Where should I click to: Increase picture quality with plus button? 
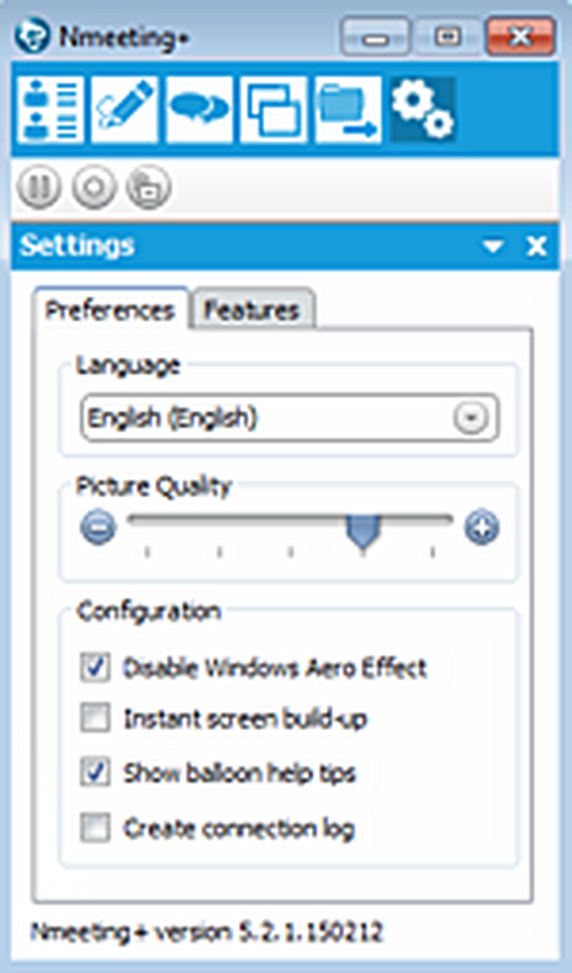(482, 527)
